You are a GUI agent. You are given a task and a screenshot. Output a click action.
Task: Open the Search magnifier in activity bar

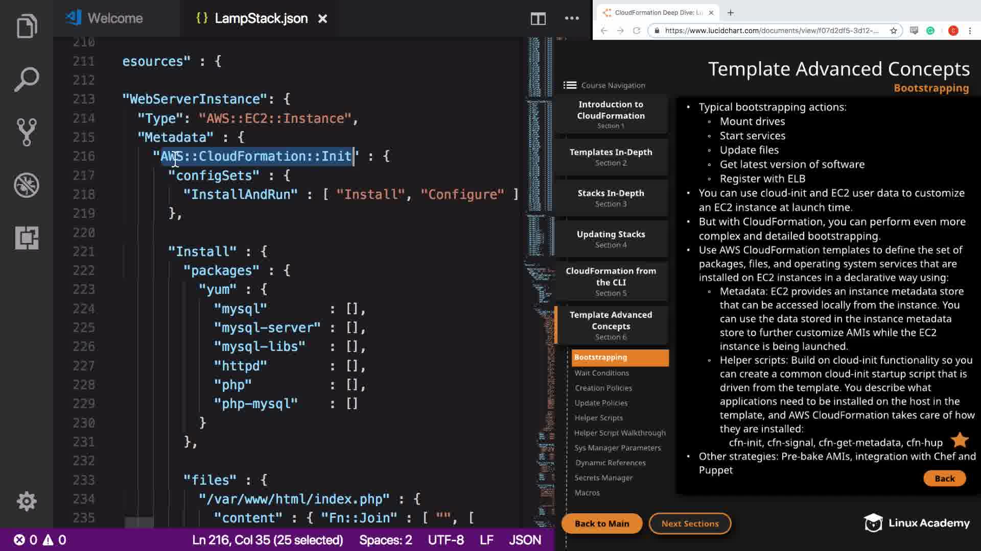point(27,80)
